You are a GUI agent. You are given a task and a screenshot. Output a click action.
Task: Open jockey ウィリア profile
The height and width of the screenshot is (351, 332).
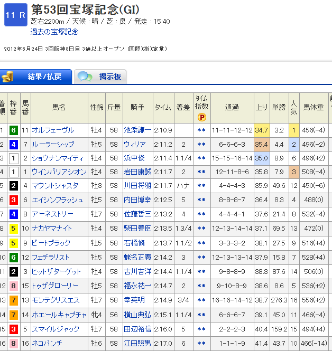point(135,145)
